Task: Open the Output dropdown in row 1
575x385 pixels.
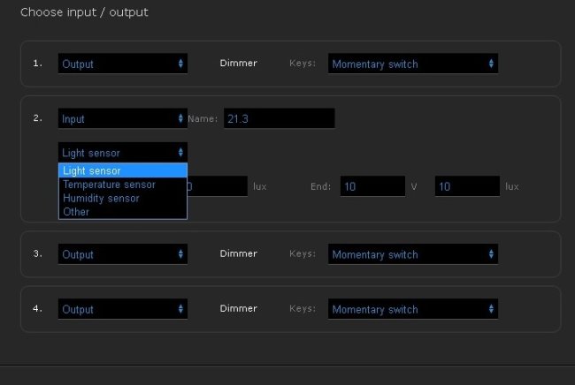Action: (x=123, y=64)
